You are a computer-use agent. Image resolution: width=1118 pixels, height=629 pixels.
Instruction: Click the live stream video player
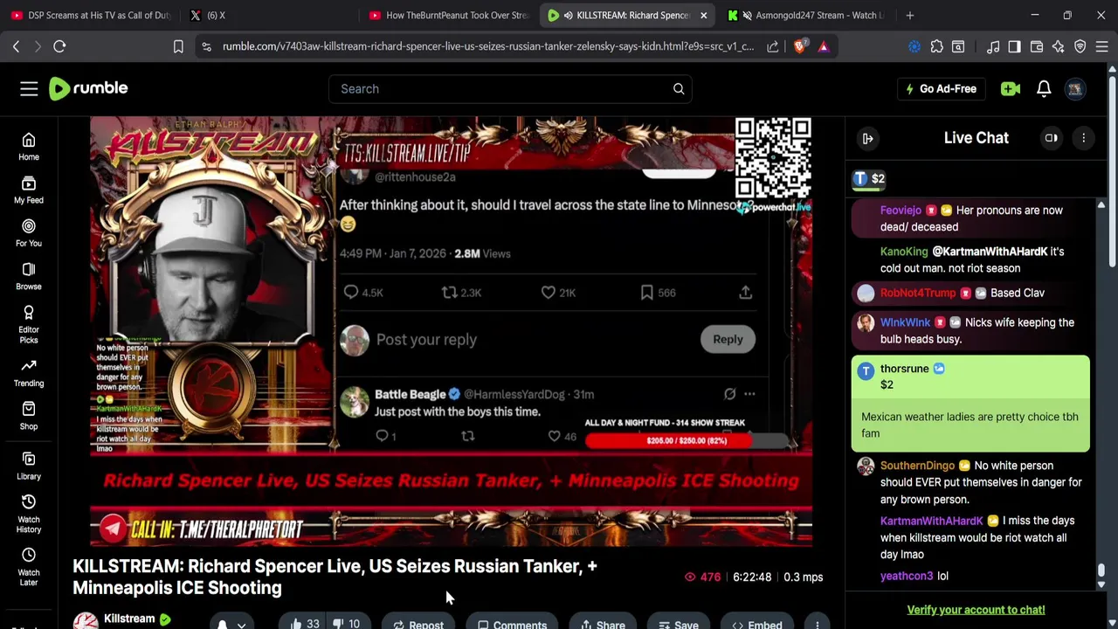point(451,332)
